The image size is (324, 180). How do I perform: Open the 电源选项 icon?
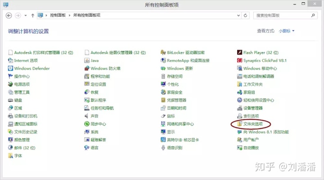click(10, 84)
